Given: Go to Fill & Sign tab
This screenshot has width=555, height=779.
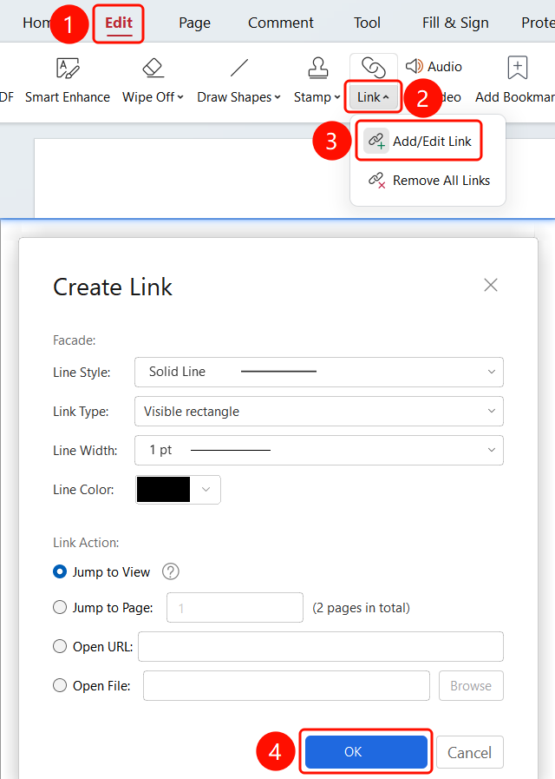Looking at the screenshot, I should coord(455,23).
